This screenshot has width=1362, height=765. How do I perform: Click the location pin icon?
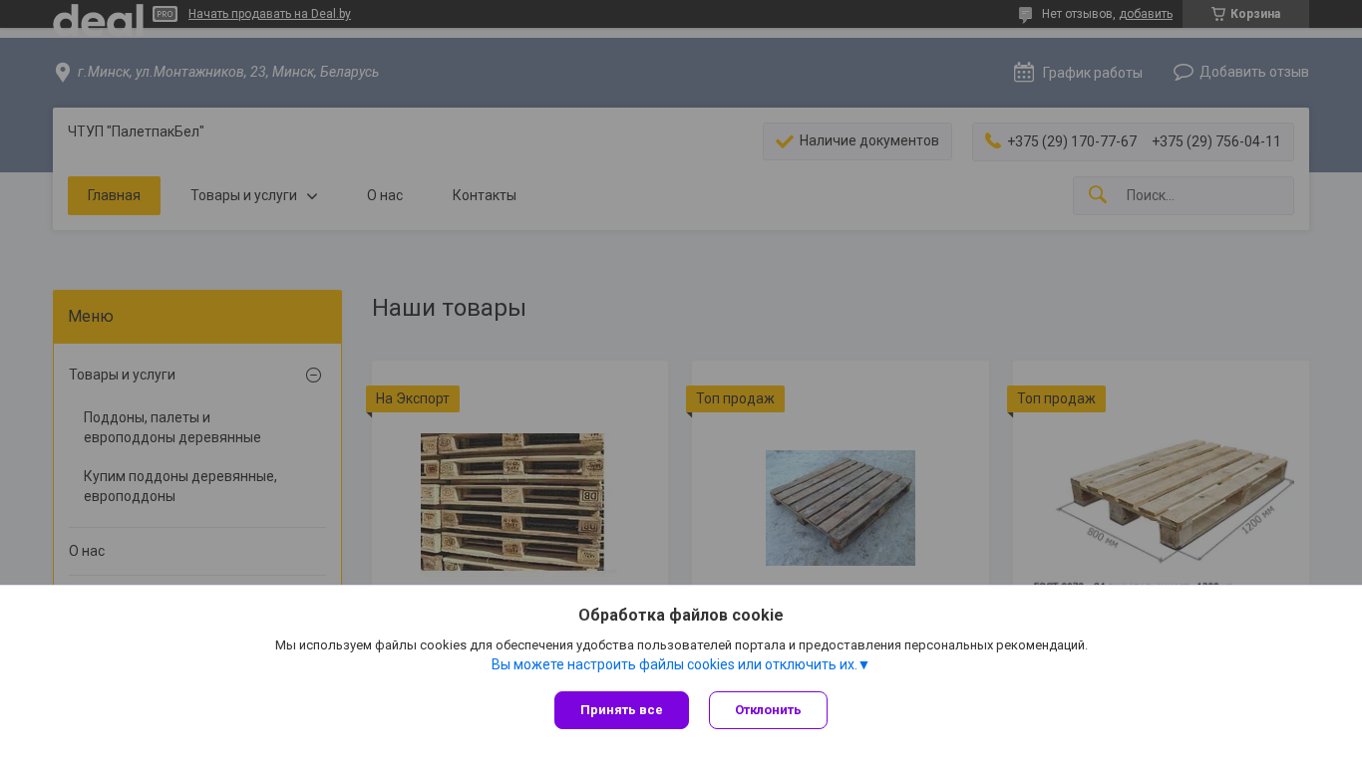[x=62, y=73]
